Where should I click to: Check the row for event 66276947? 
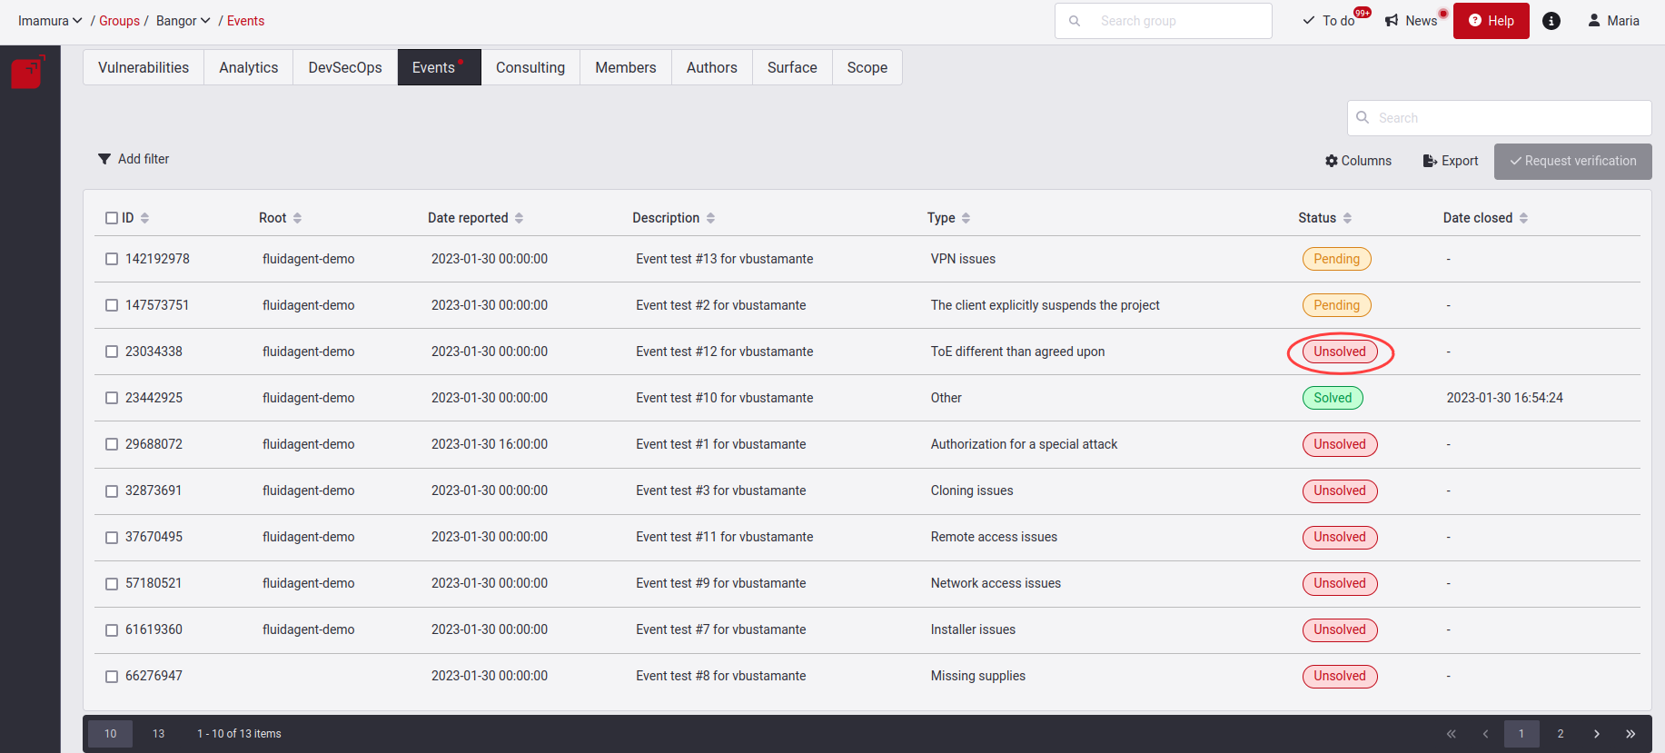coord(112,677)
